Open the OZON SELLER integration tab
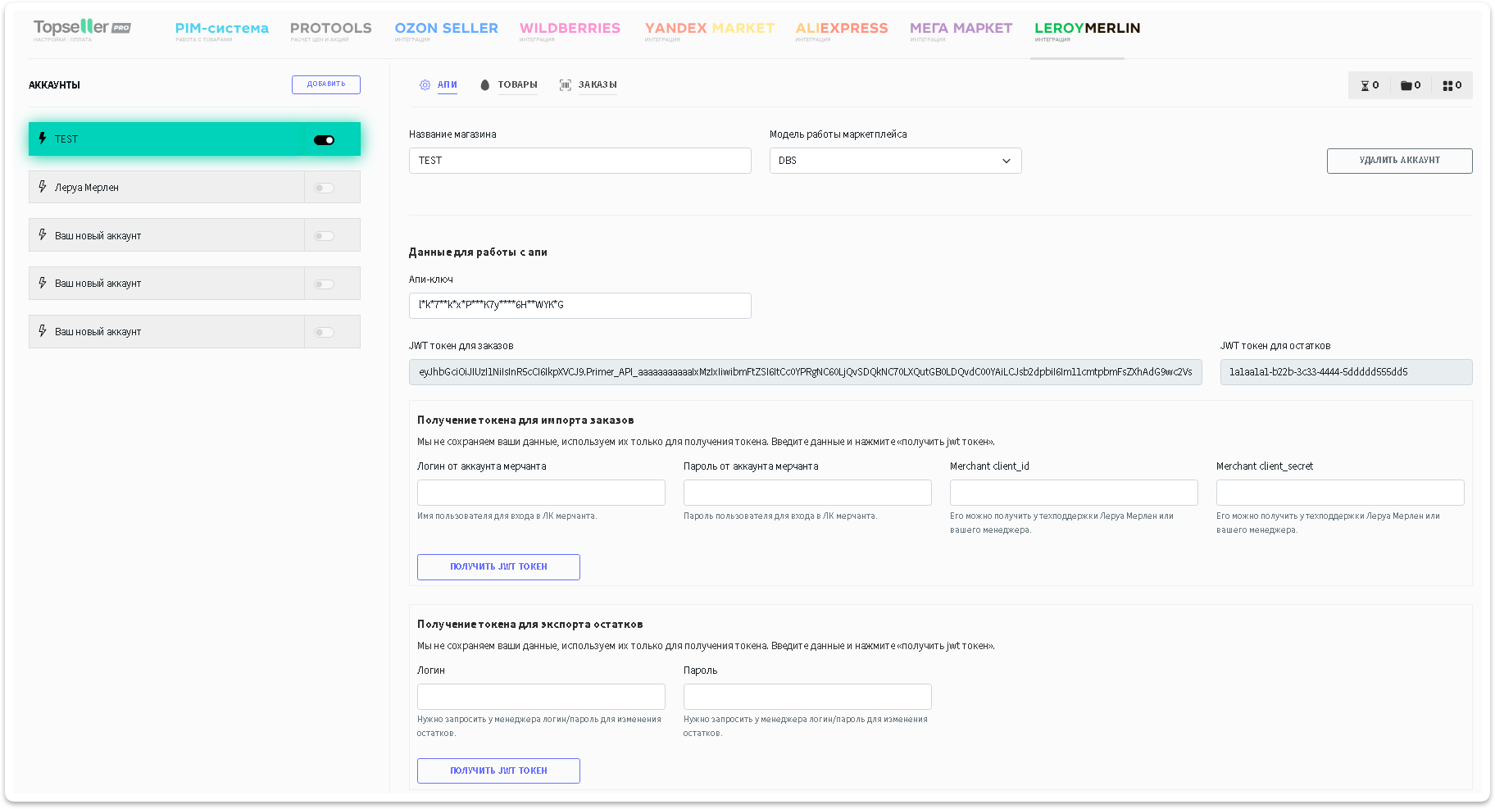This screenshot has width=1495, height=809. tap(446, 28)
